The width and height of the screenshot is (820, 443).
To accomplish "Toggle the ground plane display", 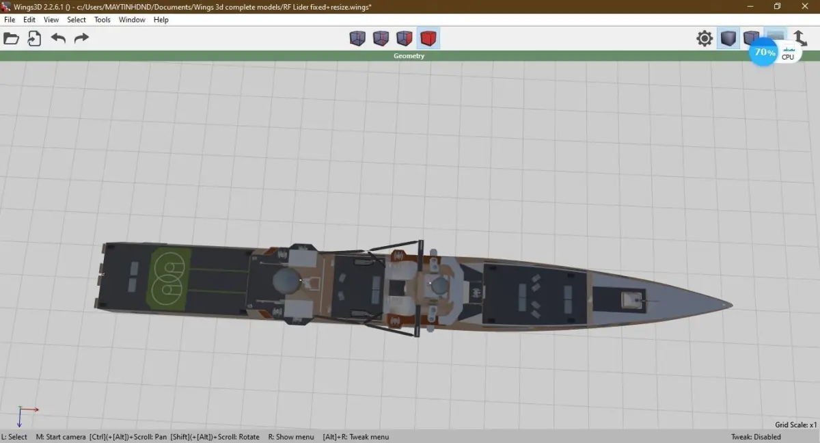I will (775, 35).
